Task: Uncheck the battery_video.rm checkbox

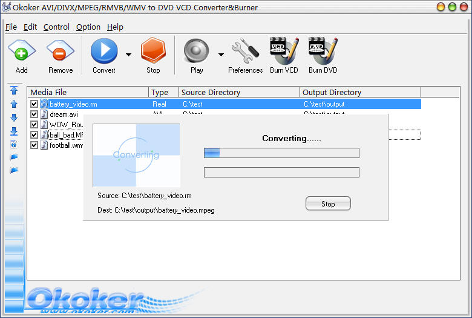Action: 34,104
